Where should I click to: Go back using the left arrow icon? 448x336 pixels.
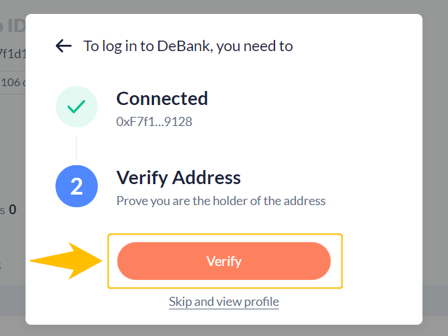tap(64, 46)
